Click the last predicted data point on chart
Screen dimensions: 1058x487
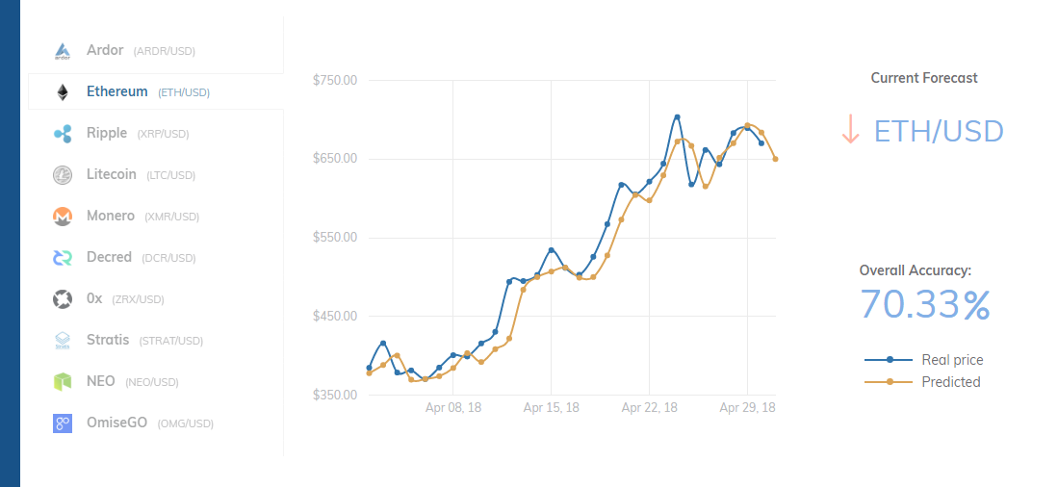pos(775,159)
